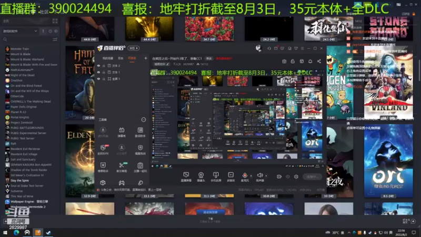Open the 弹幕秀 tool in toolbox
The width and height of the screenshot is (421, 237).
click(x=122, y=132)
